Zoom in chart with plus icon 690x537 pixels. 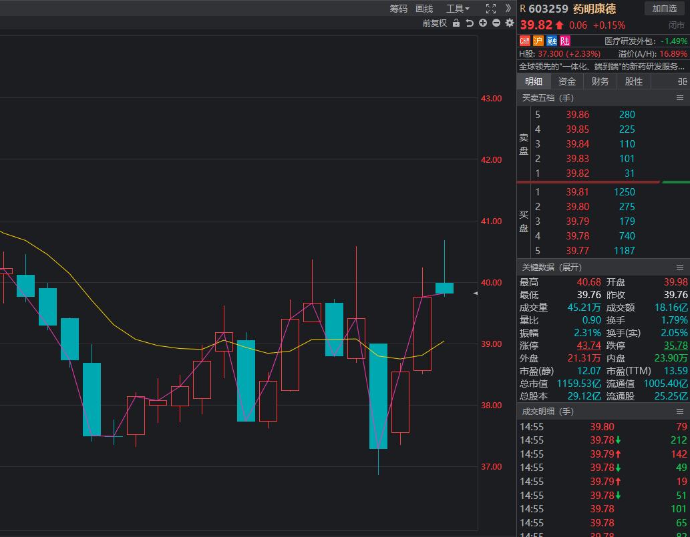[x=483, y=23]
